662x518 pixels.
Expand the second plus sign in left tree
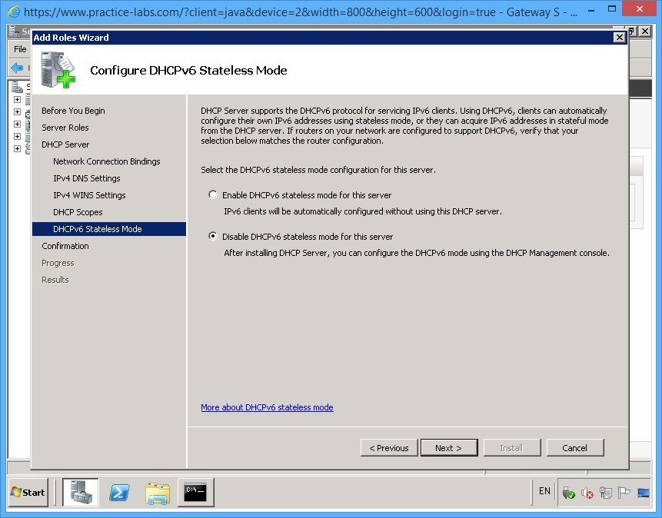click(x=18, y=111)
